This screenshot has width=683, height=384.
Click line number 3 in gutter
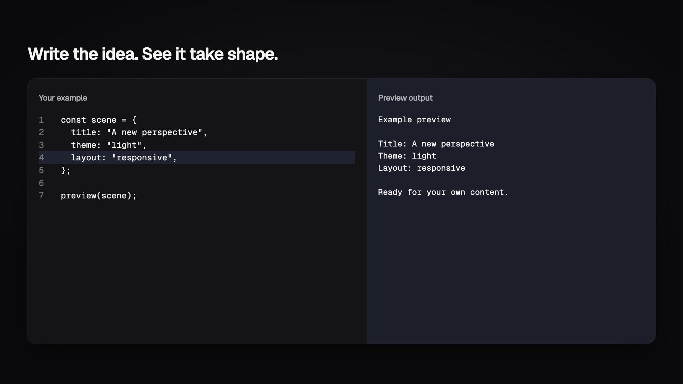pyautogui.click(x=41, y=145)
